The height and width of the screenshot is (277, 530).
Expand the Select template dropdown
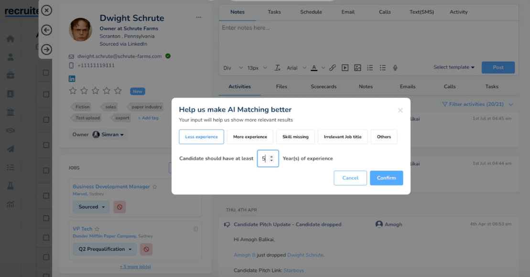pos(454,67)
